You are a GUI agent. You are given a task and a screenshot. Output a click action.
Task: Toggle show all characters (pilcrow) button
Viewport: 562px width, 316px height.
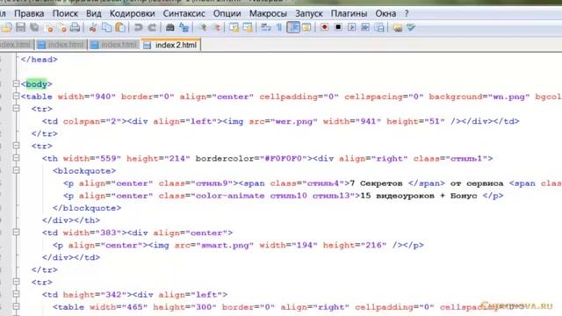[x=279, y=27]
